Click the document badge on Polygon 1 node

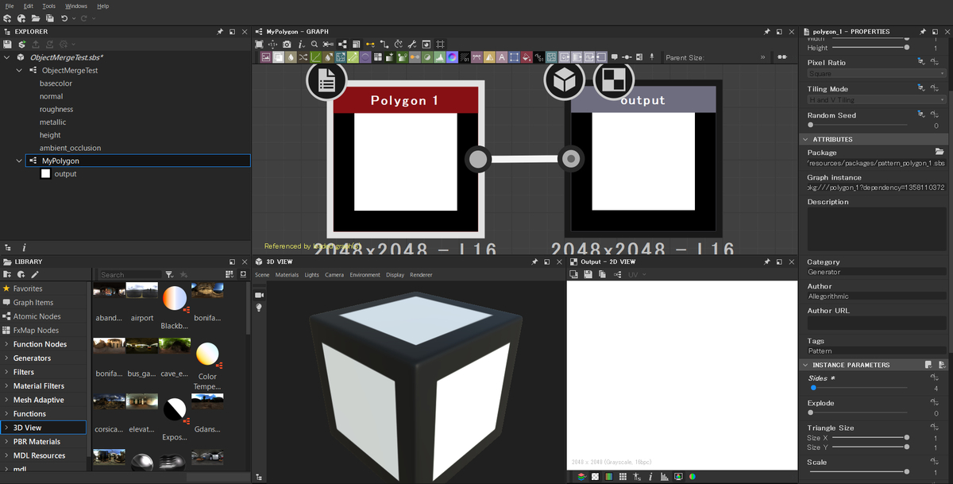[326, 79]
